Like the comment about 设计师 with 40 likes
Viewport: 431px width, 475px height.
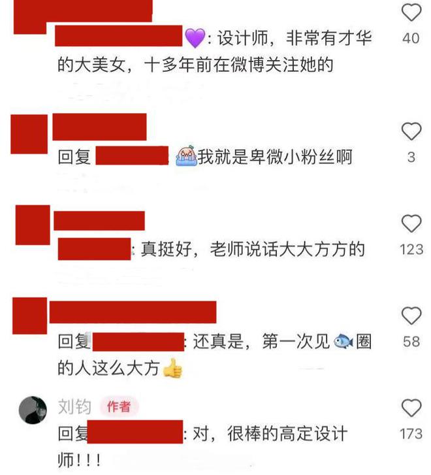pos(411,12)
